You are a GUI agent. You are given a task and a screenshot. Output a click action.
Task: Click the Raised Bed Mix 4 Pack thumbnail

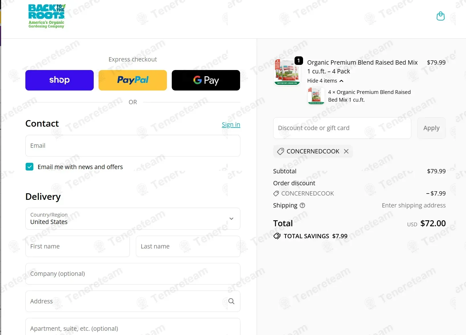(287, 72)
